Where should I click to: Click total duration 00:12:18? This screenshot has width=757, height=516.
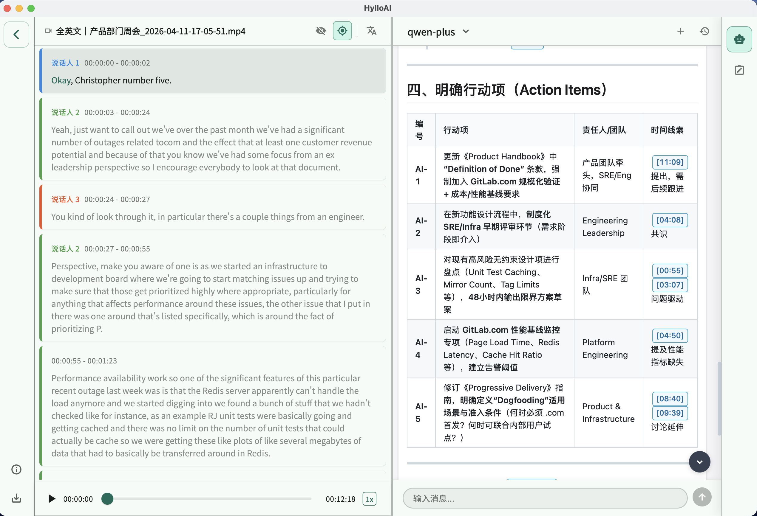coord(340,499)
